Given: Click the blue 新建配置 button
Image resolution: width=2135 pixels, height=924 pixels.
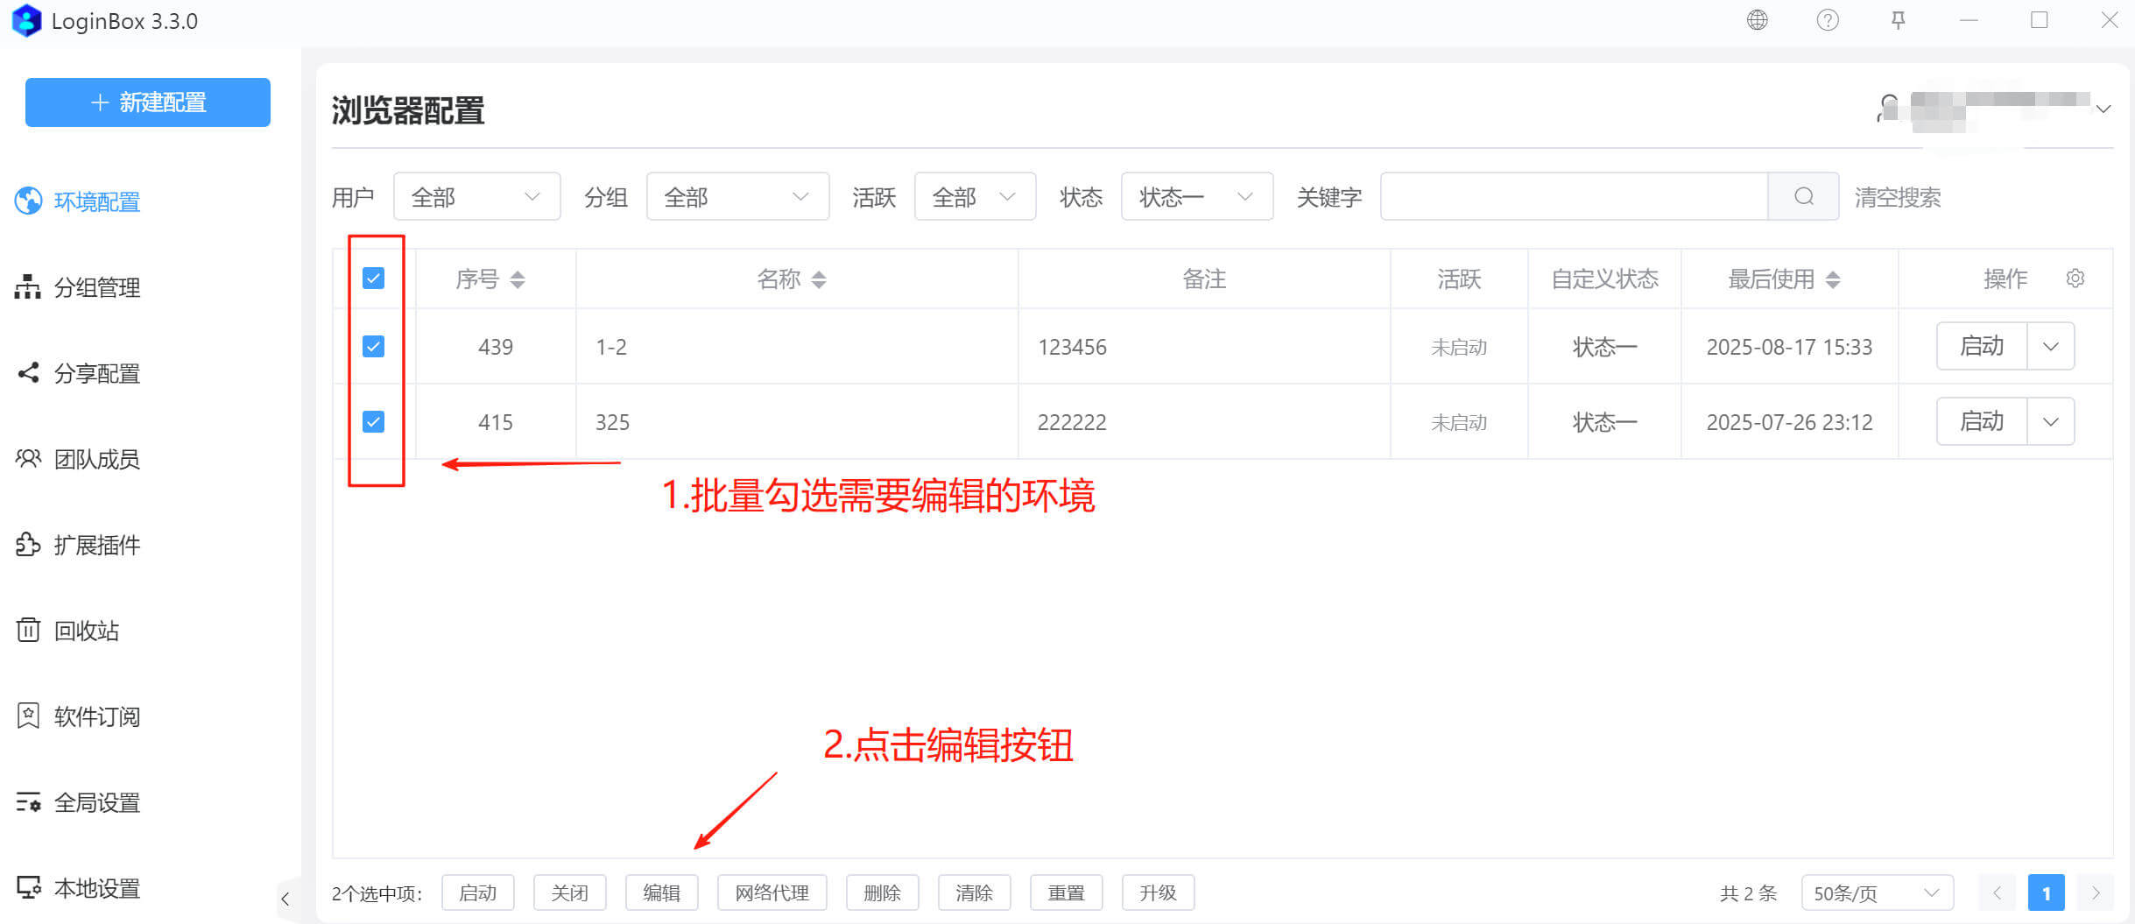Looking at the screenshot, I should [x=147, y=102].
